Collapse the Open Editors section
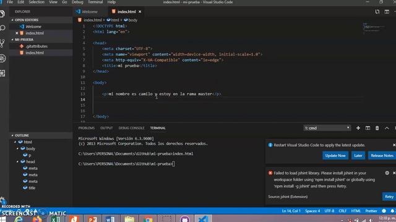 pyautogui.click(x=12, y=20)
